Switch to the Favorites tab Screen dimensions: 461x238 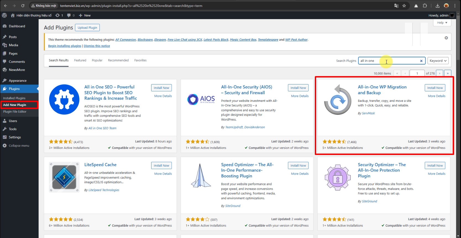click(x=140, y=60)
